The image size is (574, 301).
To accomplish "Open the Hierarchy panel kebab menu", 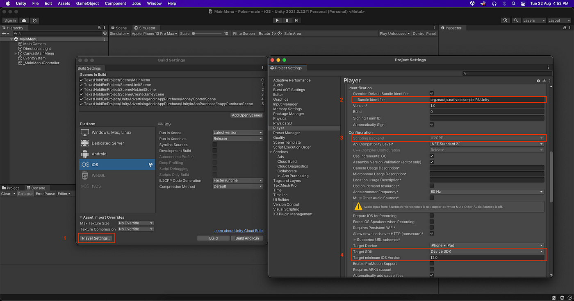I will pyautogui.click(x=105, y=28).
